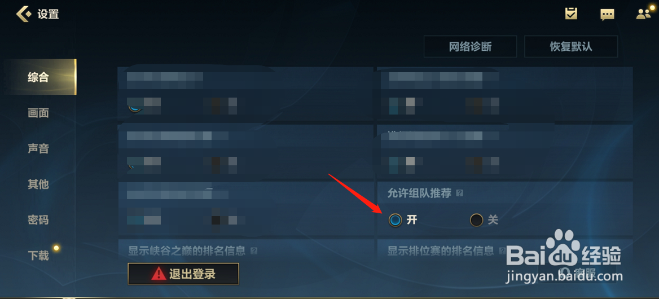Open the 声音 settings tab
Screen dimensions: 659x299
[39, 148]
